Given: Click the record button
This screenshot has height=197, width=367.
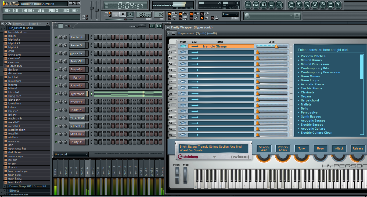Looking at the screenshot, I should click(x=131, y=14).
